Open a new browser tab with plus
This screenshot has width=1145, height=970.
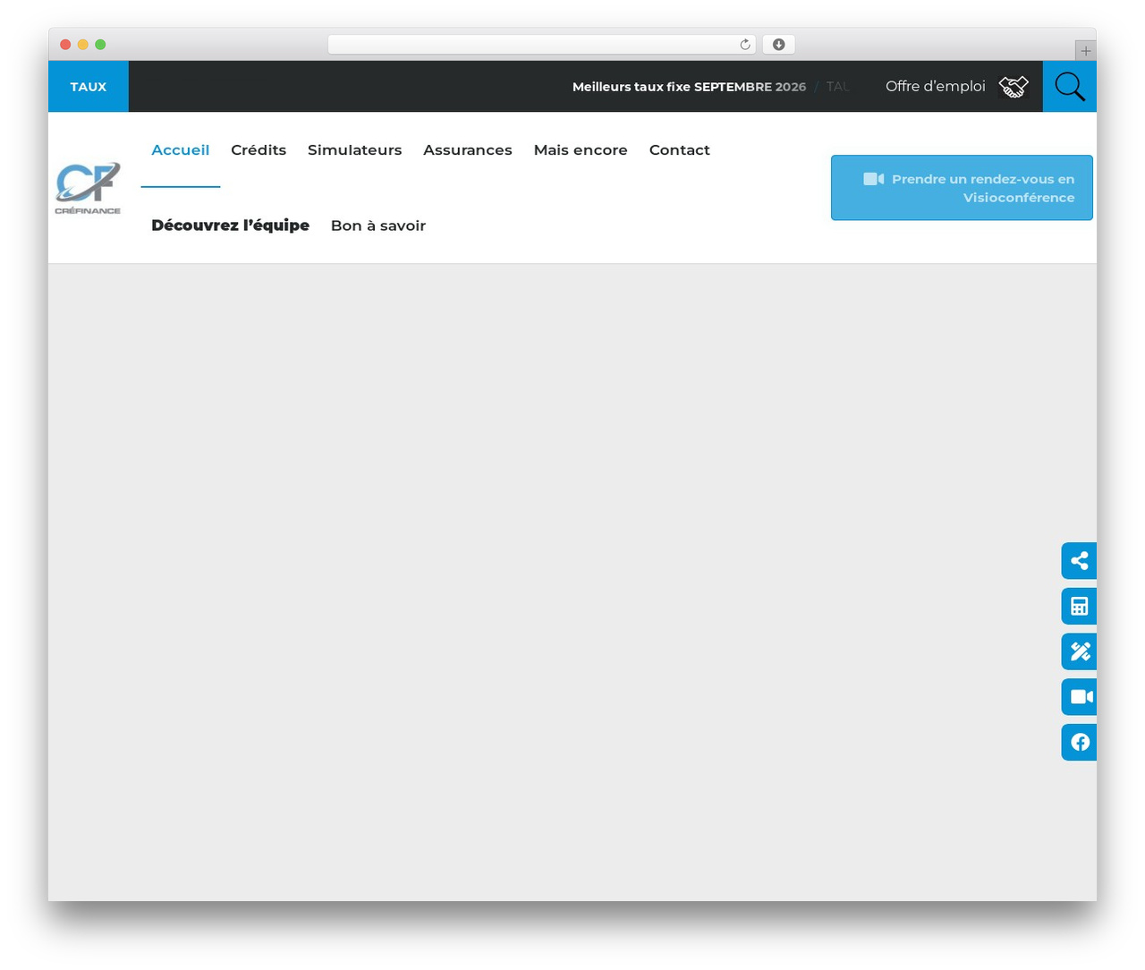(1086, 51)
